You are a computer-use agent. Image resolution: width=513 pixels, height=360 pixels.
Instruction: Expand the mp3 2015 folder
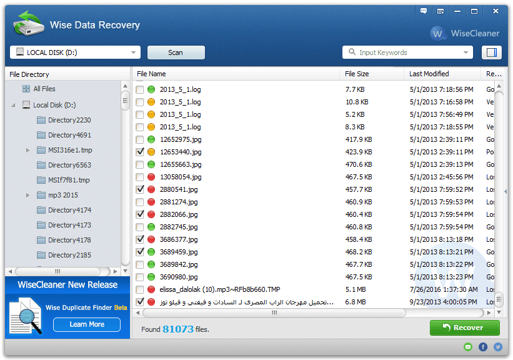tap(28, 196)
